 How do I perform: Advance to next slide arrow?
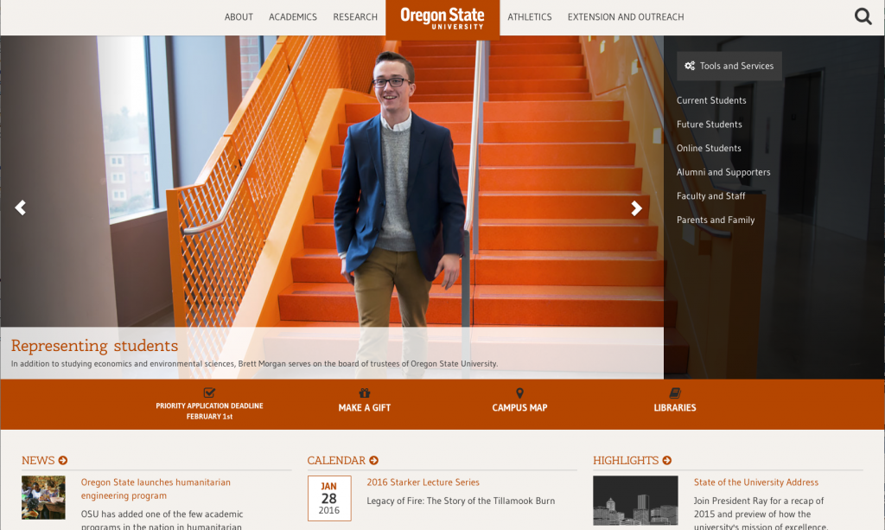(637, 208)
